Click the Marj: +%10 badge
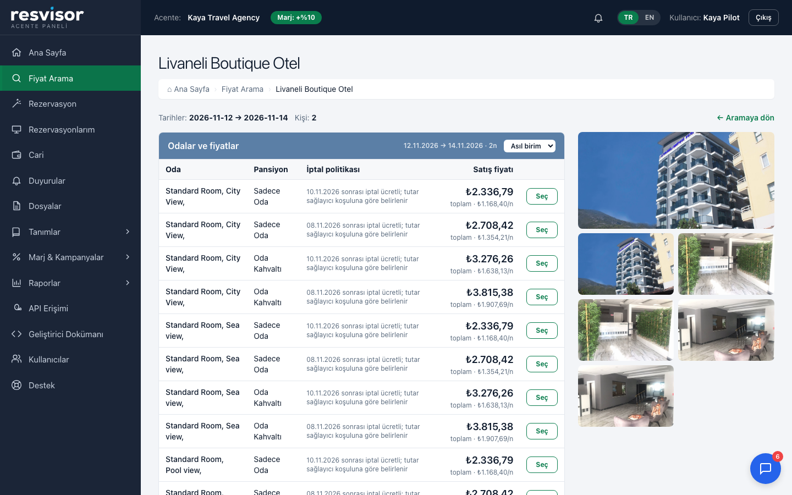This screenshot has width=792, height=495. point(296,18)
